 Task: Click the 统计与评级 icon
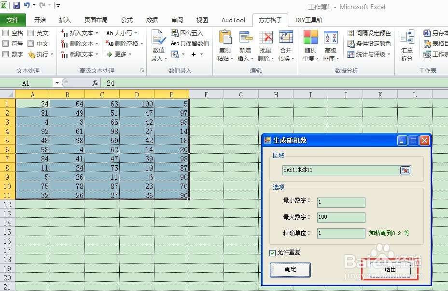tap(350, 54)
